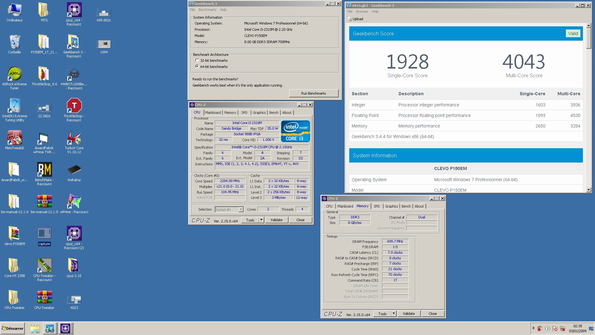Click Upload in Geekbench result window

[x=355, y=19]
